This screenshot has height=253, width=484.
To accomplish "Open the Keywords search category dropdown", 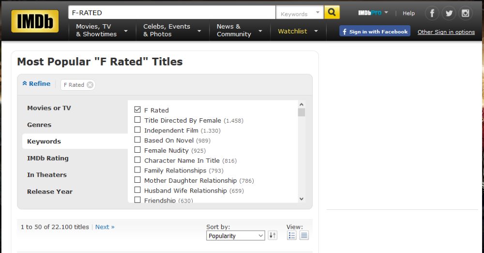I will [x=300, y=14].
